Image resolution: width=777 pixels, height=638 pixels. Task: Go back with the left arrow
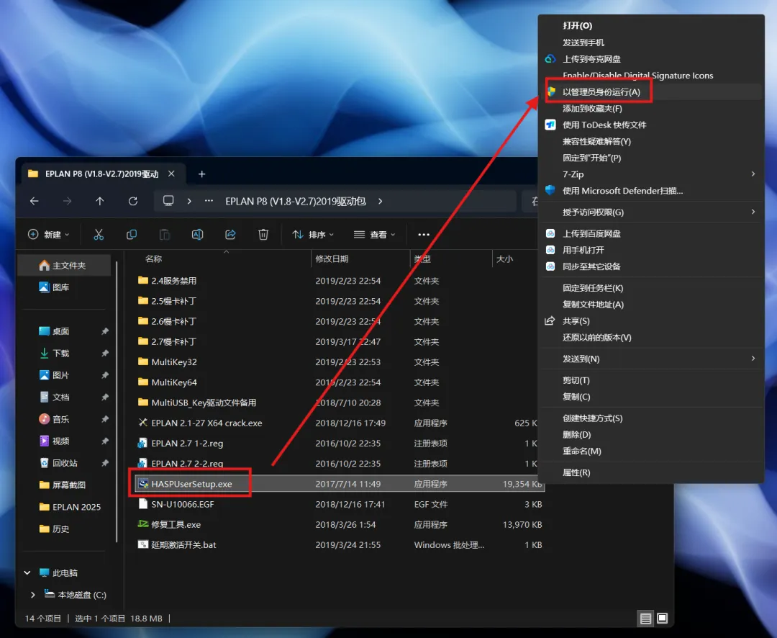point(35,201)
